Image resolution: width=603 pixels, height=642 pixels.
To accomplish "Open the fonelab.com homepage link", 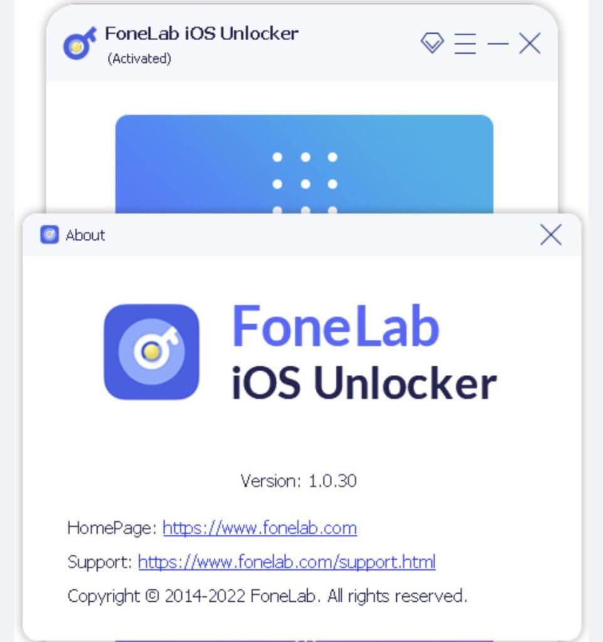I will (260, 528).
